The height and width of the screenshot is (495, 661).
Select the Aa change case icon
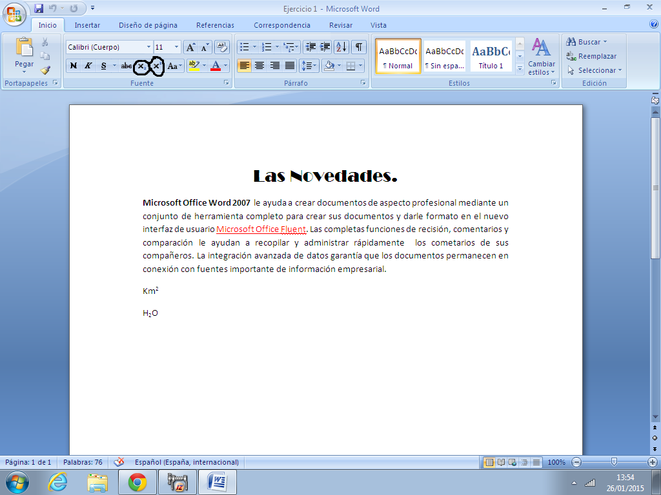[x=174, y=66]
